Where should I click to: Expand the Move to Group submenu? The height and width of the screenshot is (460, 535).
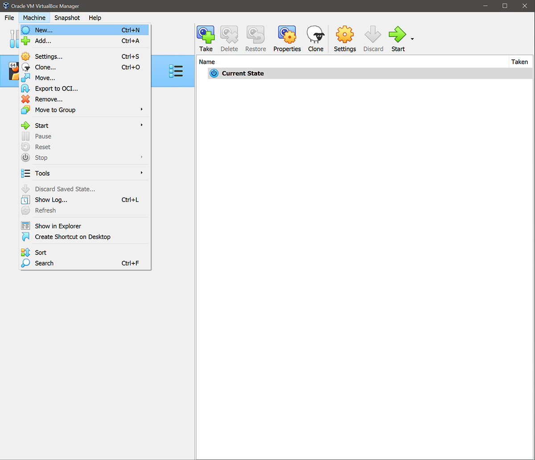point(141,110)
